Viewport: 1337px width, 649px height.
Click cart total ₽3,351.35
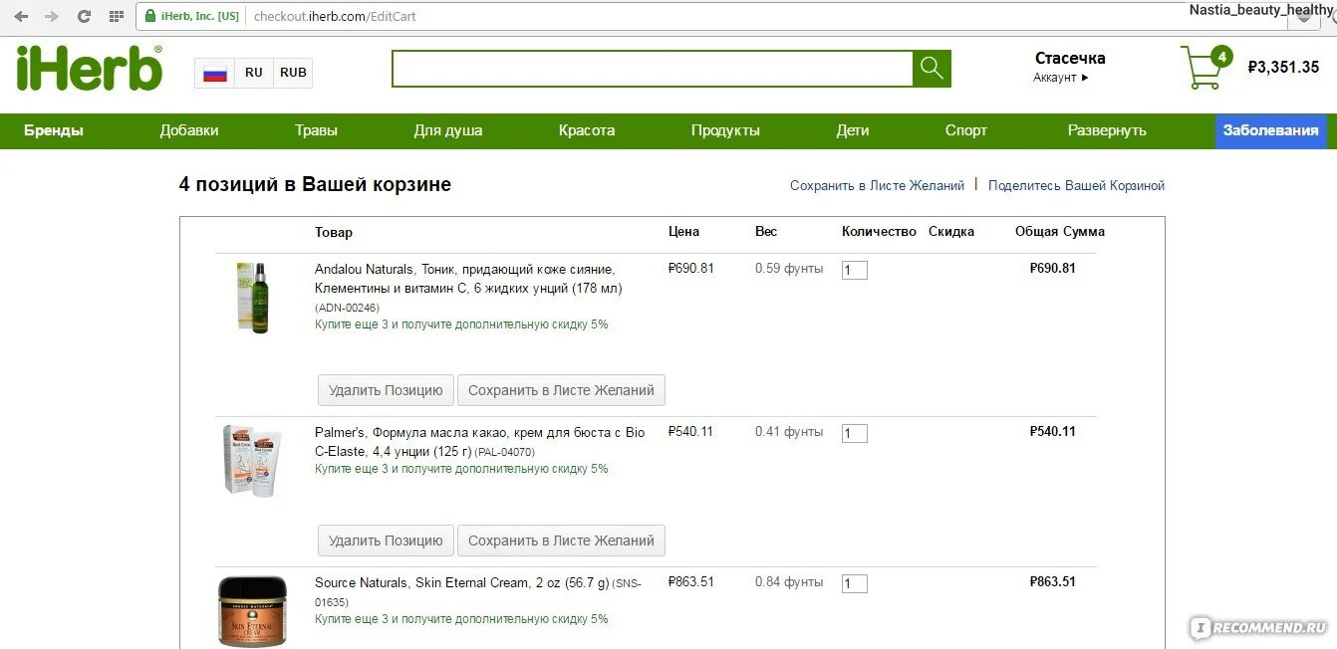pyautogui.click(x=1283, y=68)
